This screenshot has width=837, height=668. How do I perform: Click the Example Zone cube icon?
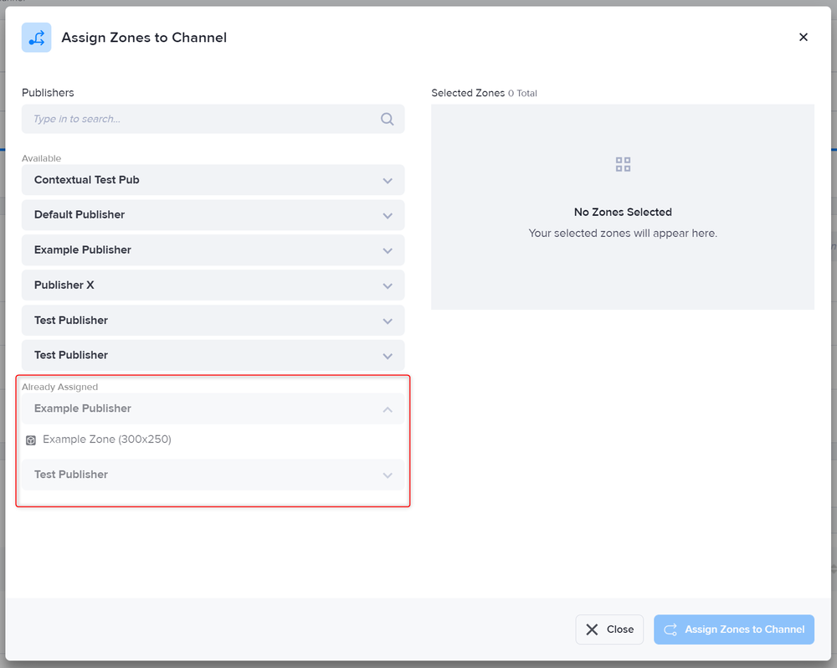[x=31, y=440]
